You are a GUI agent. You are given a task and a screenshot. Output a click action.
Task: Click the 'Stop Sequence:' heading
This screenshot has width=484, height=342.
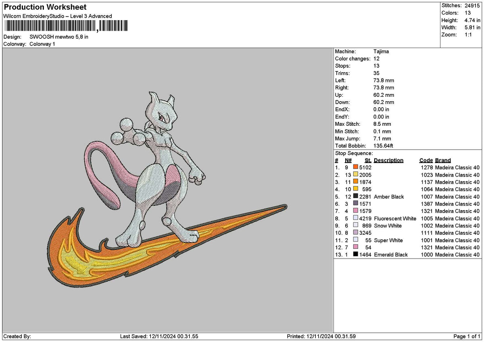(354, 153)
